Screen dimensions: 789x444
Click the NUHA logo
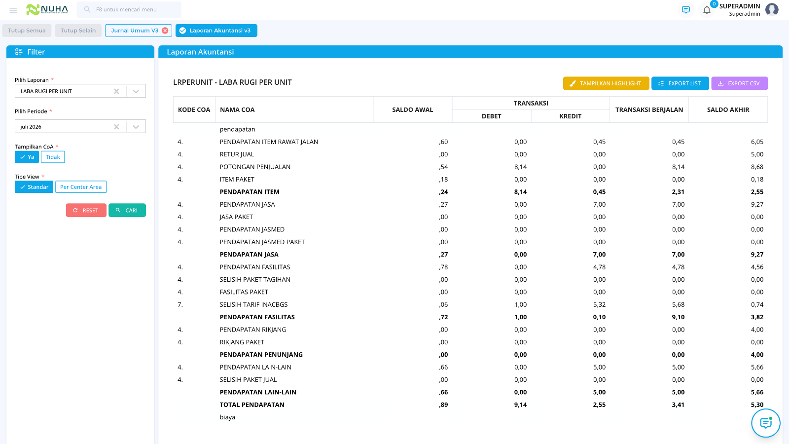pyautogui.click(x=47, y=9)
